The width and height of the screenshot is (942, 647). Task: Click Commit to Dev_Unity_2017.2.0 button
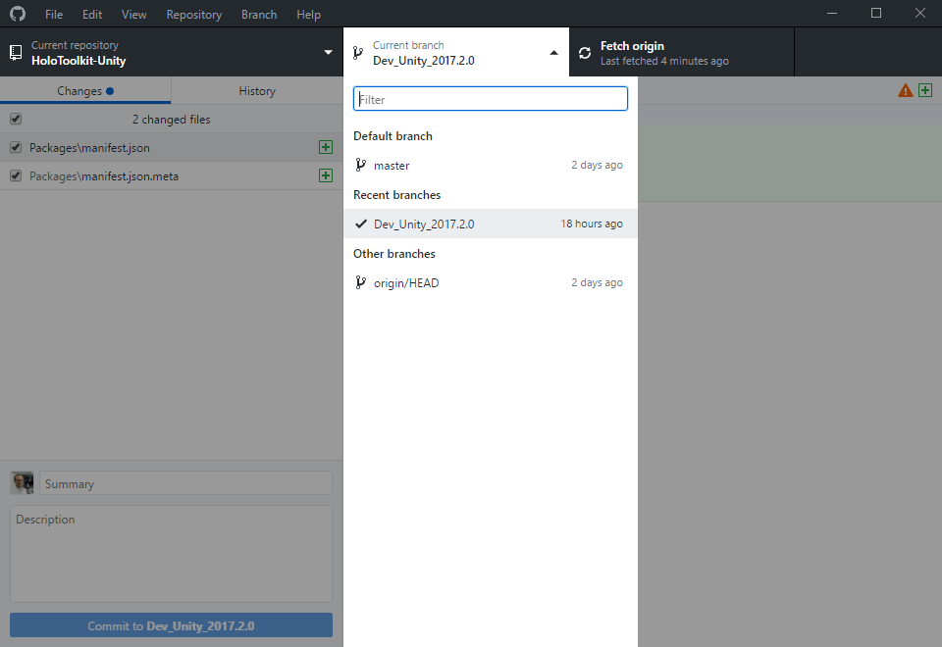point(171,625)
